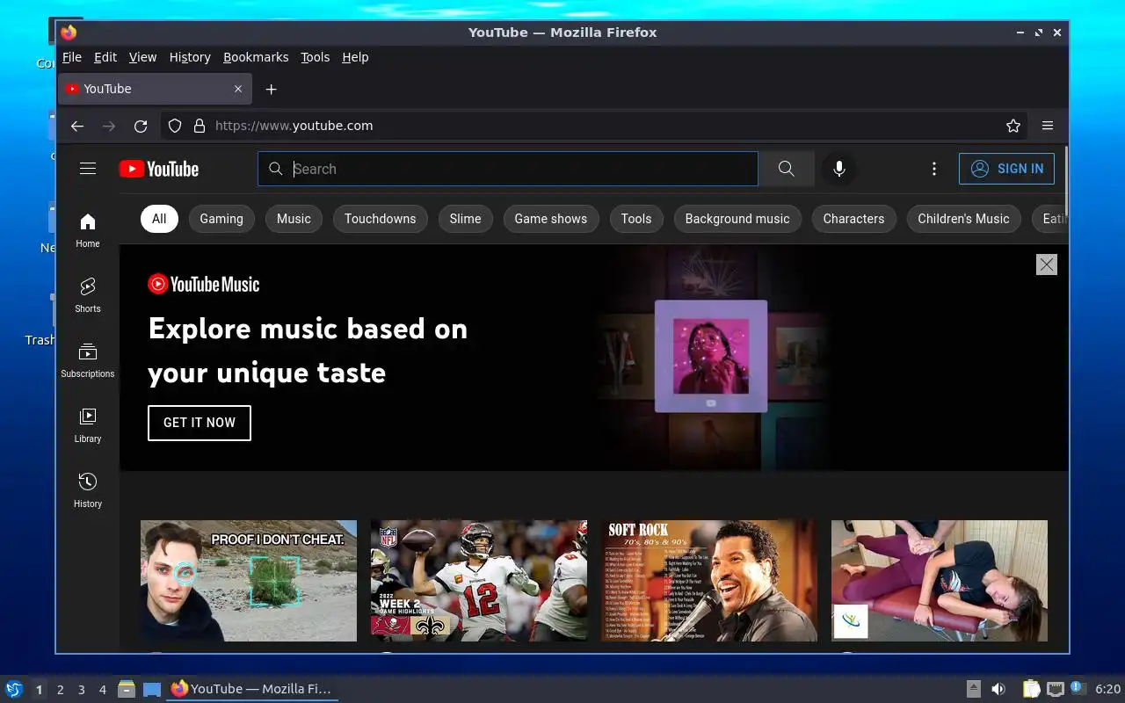Click the YouTube Music logo in banner
The height and width of the screenshot is (703, 1125).
coord(204,284)
